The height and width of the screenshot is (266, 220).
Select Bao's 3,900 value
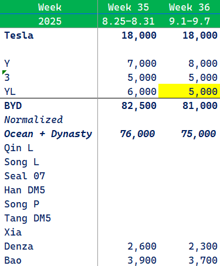point(142,260)
